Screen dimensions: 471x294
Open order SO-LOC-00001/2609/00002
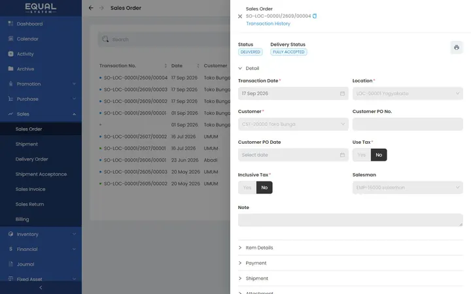[x=135, y=101]
